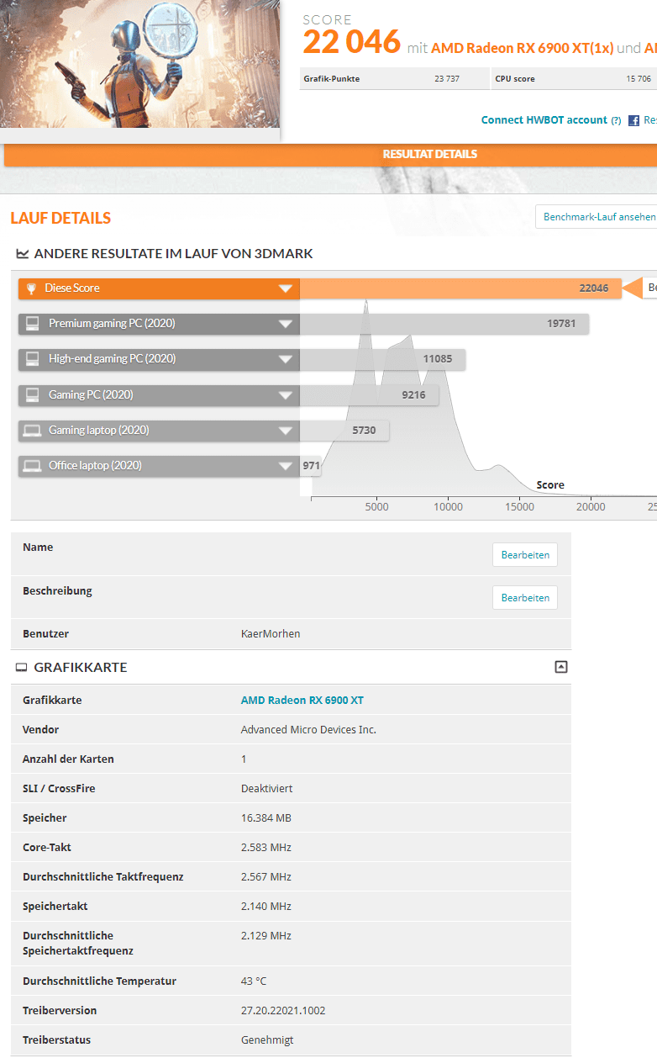657x1058 pixels.
Task: Click the username KaerMorhen
Action: [271, 634]
